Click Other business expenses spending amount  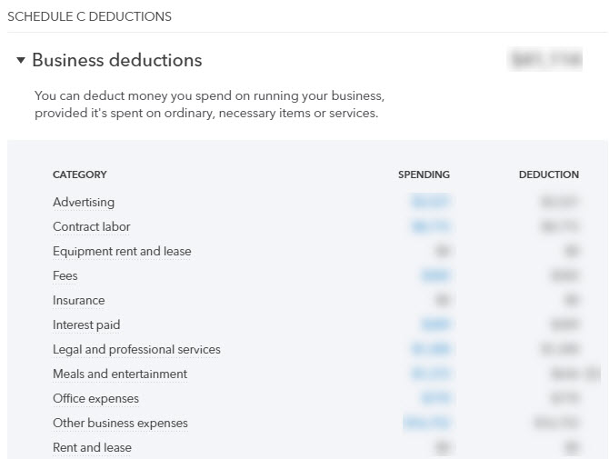[x=426, y=423]
